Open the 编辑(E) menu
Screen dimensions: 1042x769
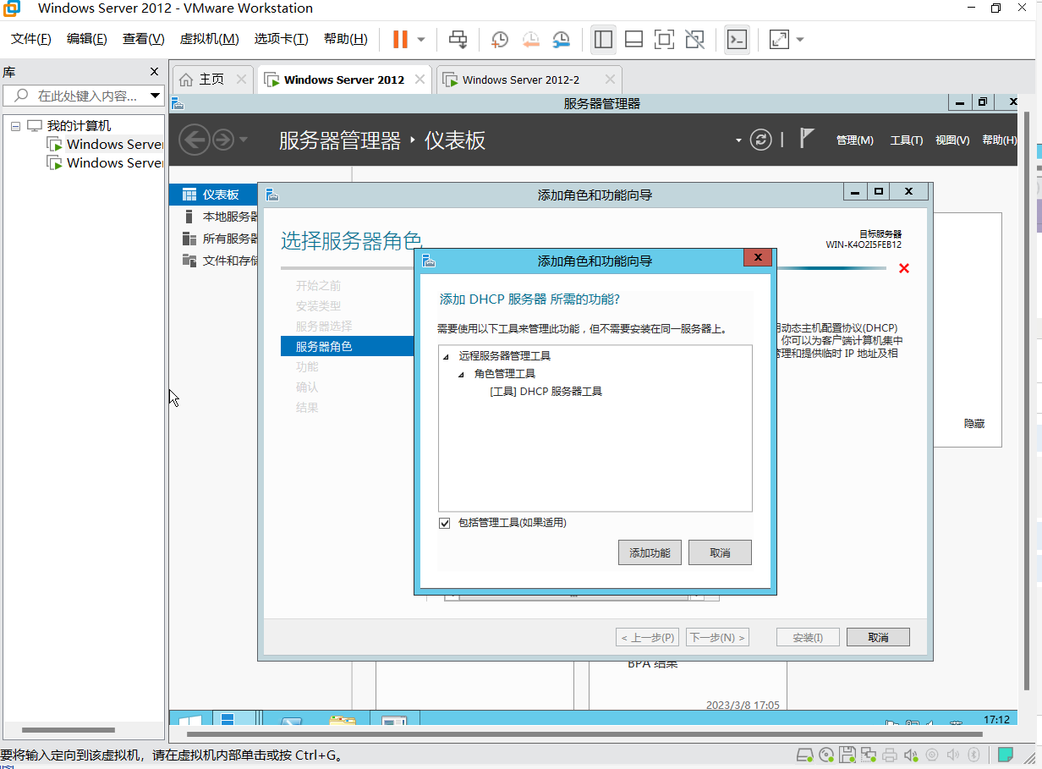[x=86, y=39]
